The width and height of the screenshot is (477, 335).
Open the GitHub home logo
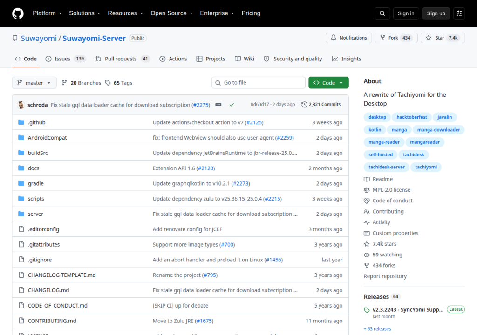click(18, 13)
